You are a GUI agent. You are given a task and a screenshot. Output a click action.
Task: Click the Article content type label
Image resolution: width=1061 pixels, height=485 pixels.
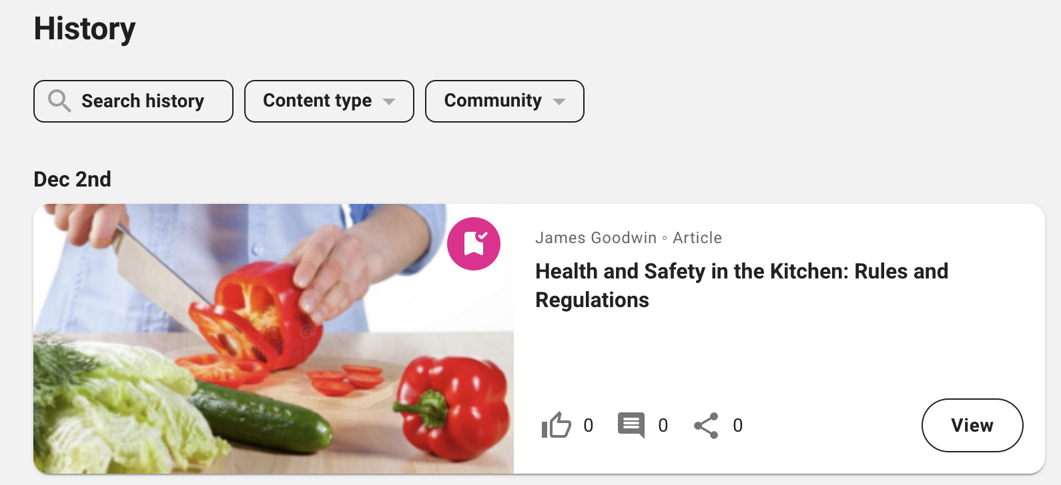pos(697,238)
